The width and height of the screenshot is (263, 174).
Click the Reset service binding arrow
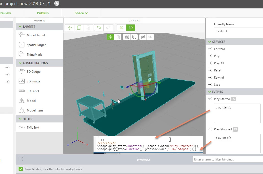pos(210,70)
